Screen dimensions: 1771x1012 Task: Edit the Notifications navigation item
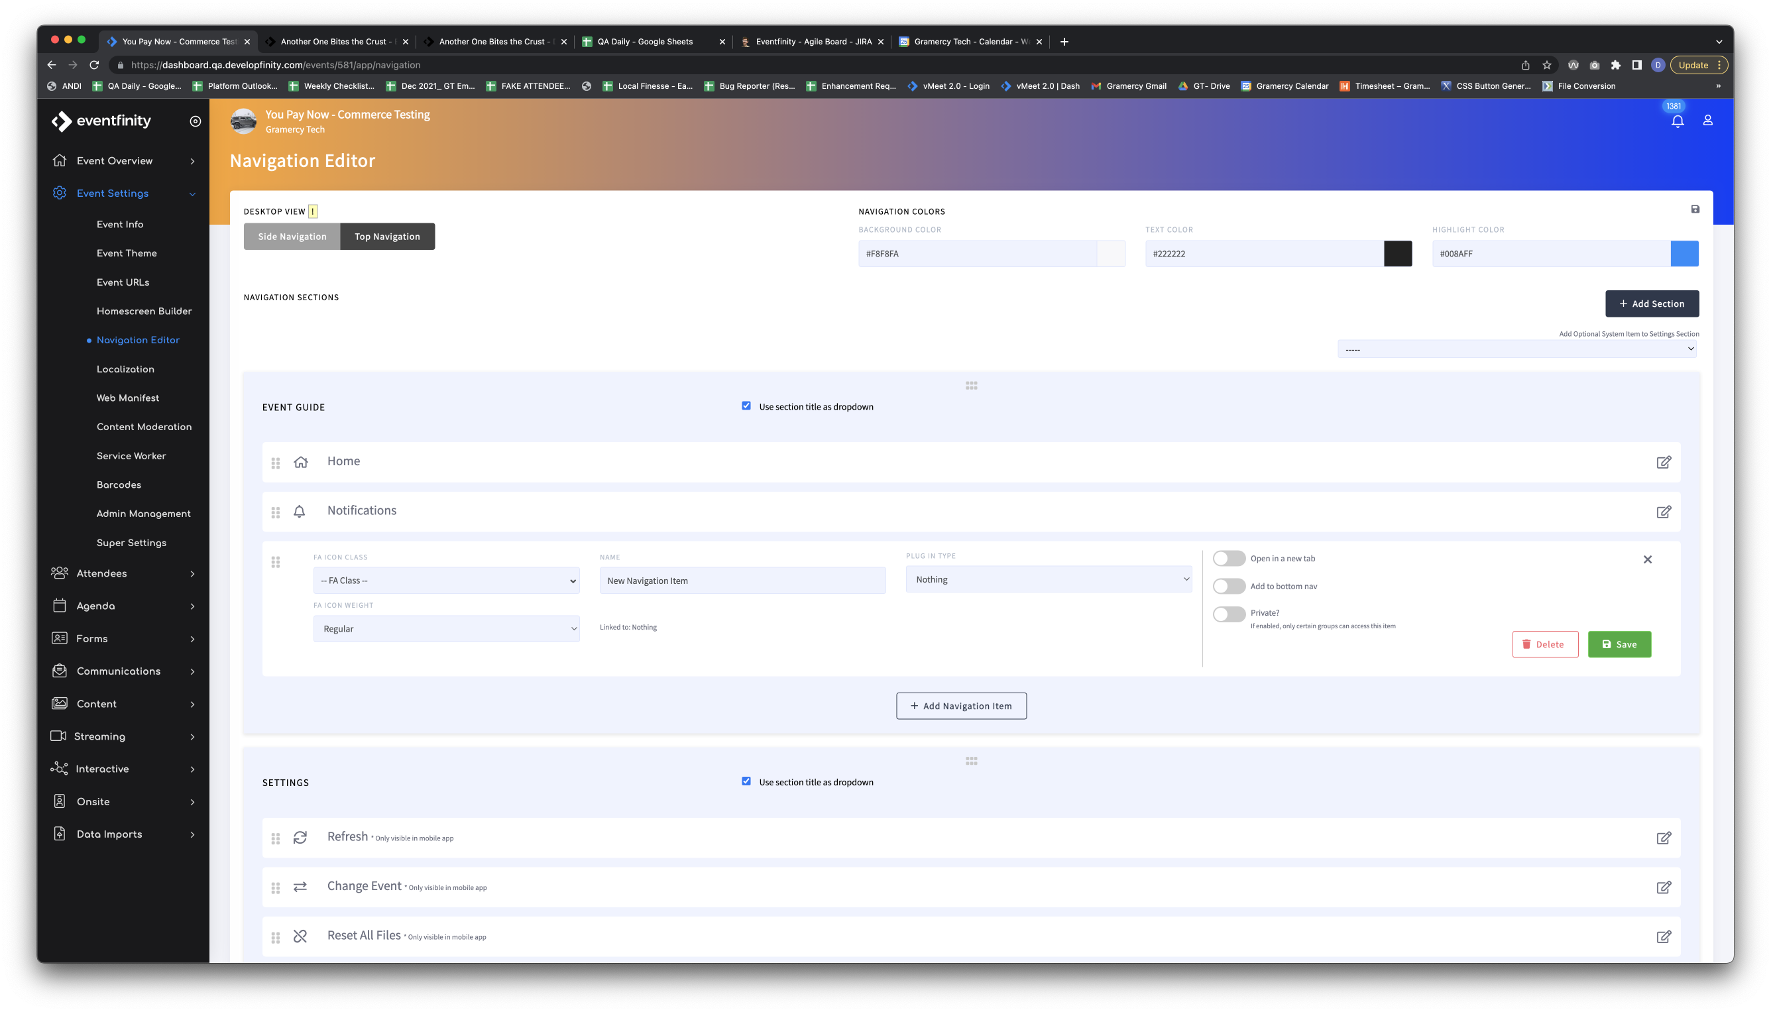tap(1663, 512)
